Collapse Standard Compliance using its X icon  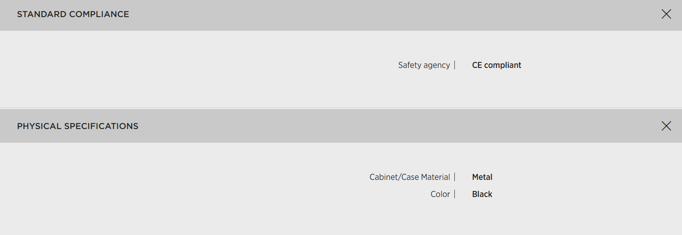point(666,14)
